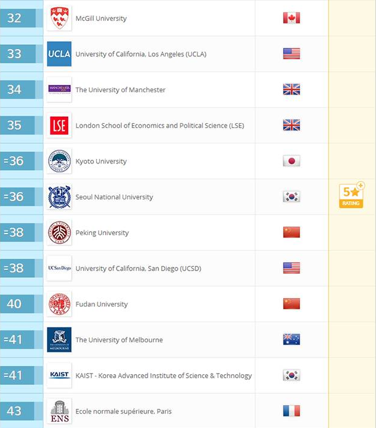Click the Canadian flag in McGill row
The height and width of the screenshot is (428, 376).
(292, 18)
